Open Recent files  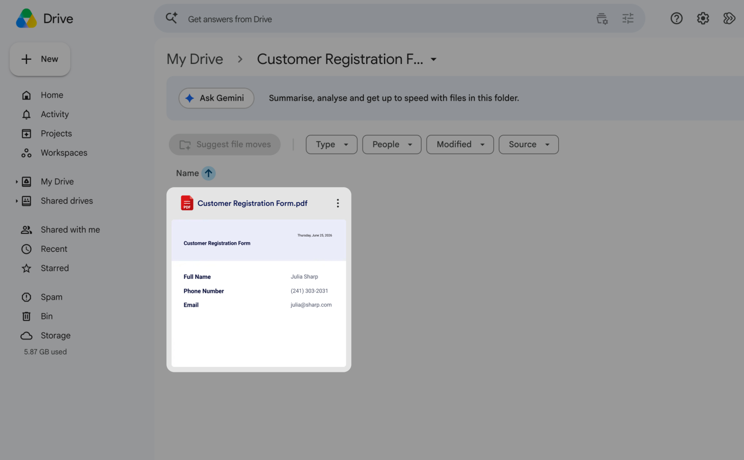tap(54, 249)
